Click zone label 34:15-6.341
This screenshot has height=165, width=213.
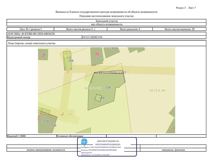point(158,90)
